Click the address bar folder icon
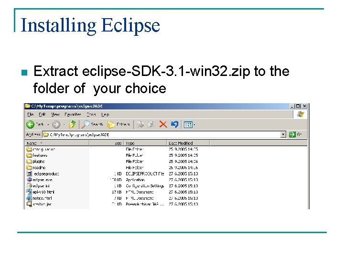 [46, 134]
